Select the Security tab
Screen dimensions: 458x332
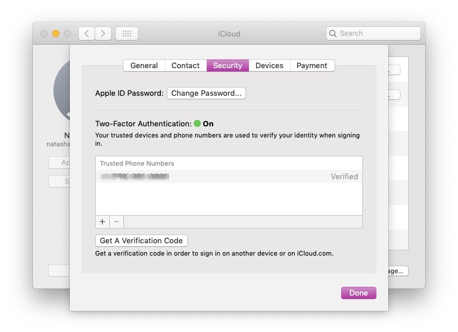pyautogui.click(x=228, y=65)
